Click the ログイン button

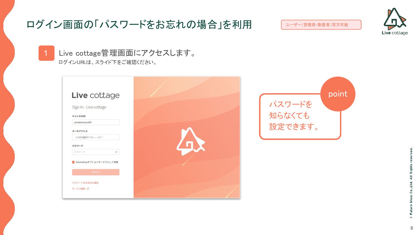pos(96,172)
